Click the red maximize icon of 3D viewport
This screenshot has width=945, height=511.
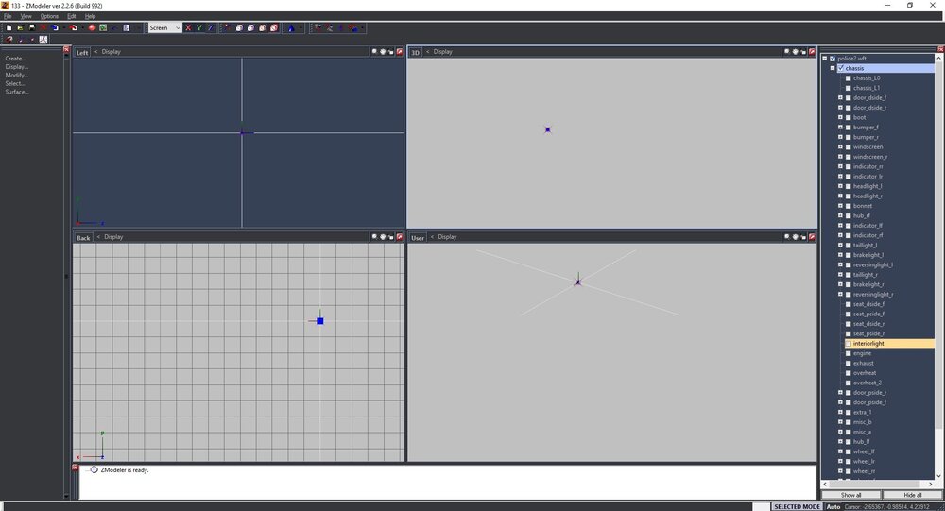click(812, 52)
